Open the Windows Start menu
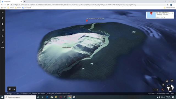This screenshot has width=176, height=99. pos(2,97)
